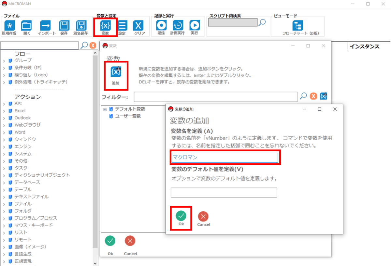Select the フォルダ category

(23, 211)
